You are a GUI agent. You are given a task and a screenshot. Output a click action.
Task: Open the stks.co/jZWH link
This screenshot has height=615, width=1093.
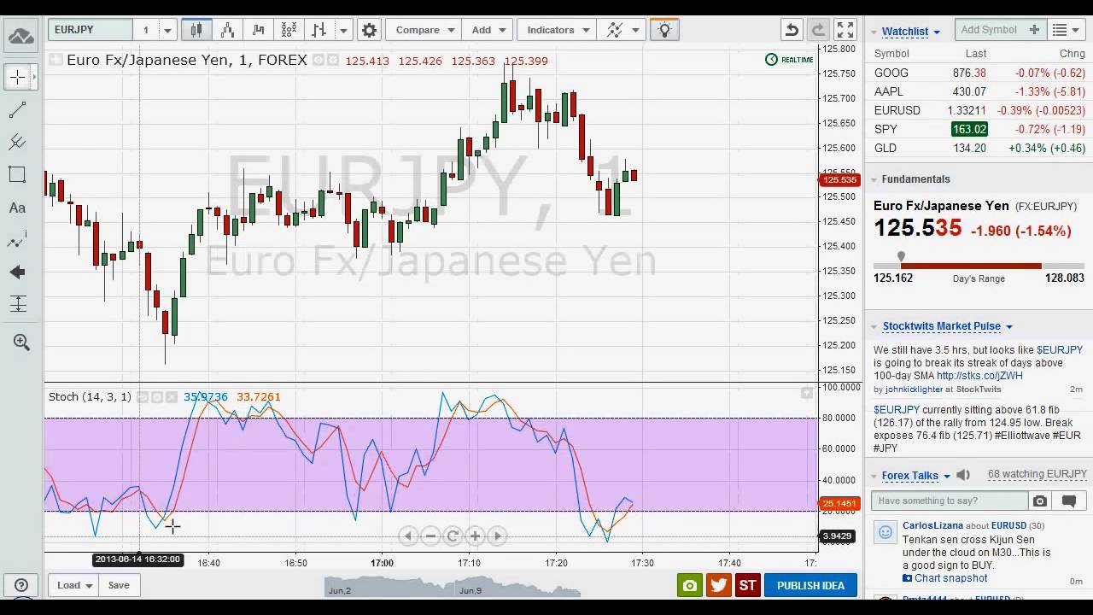[x=979, y=376]
